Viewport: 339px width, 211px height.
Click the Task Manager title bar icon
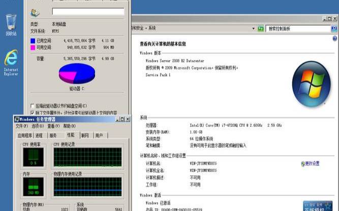(x=17, y=119)
